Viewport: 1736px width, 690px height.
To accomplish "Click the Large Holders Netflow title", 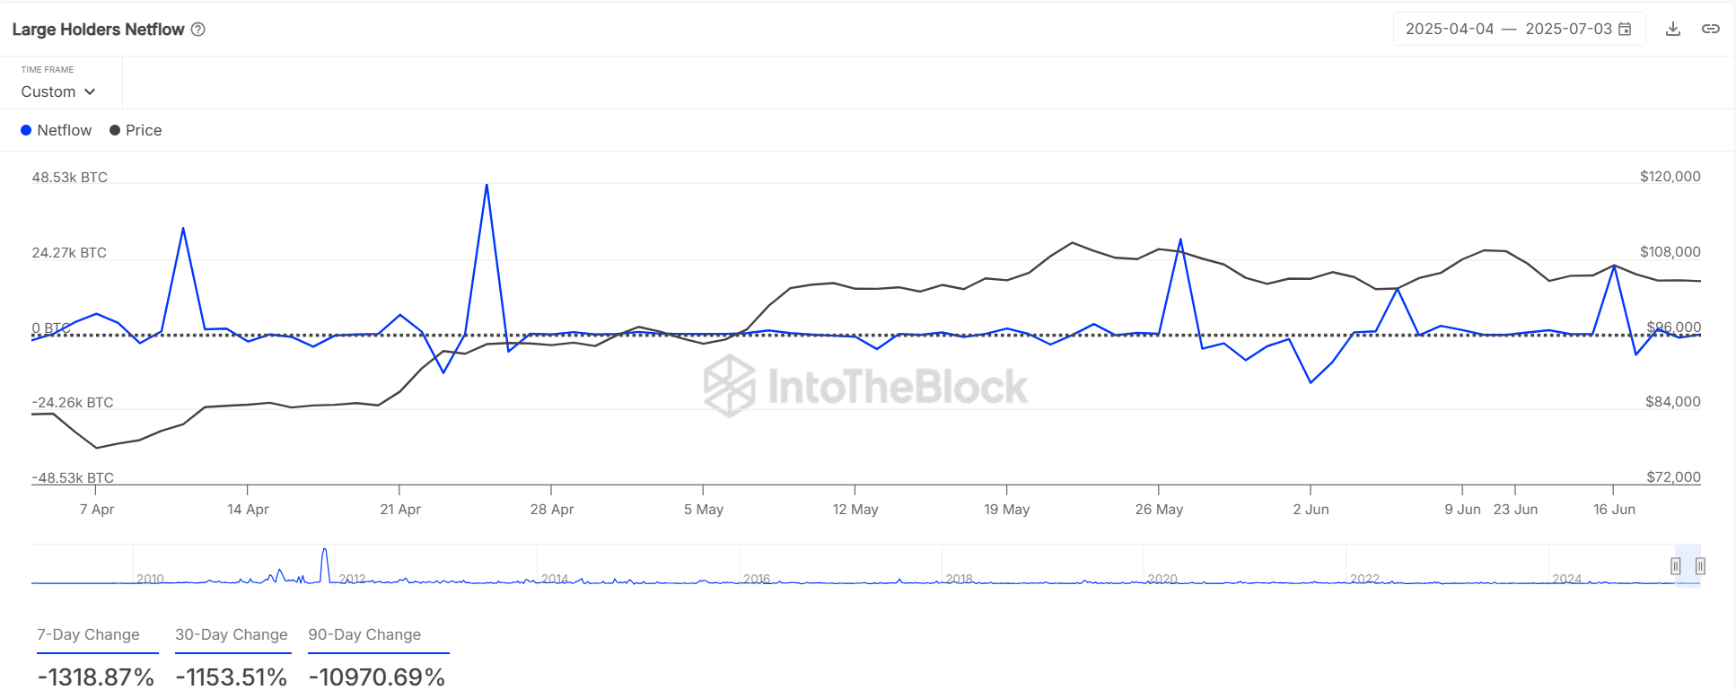I will coord(98,29).
